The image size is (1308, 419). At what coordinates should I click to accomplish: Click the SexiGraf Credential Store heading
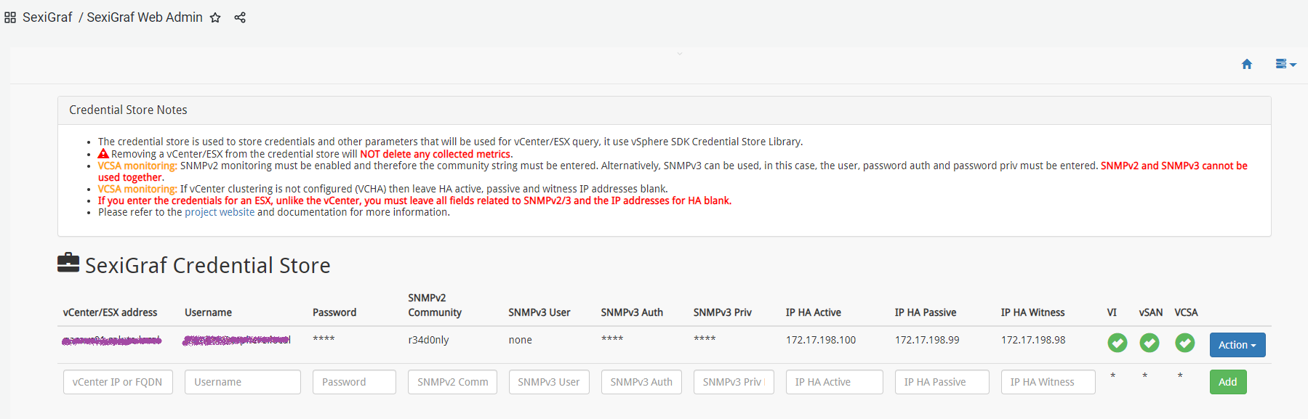pyautogui.click(x=208, y=265)
